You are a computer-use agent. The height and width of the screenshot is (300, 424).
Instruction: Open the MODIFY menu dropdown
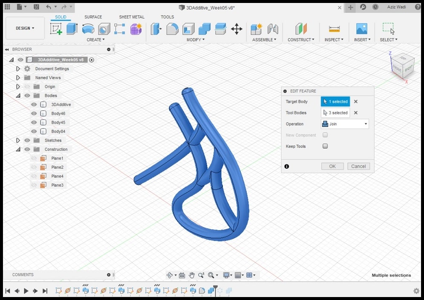point(196,40)
